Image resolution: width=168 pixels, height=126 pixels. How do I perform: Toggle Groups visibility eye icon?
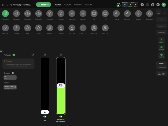pyautogui.click(x=13, y=73)
